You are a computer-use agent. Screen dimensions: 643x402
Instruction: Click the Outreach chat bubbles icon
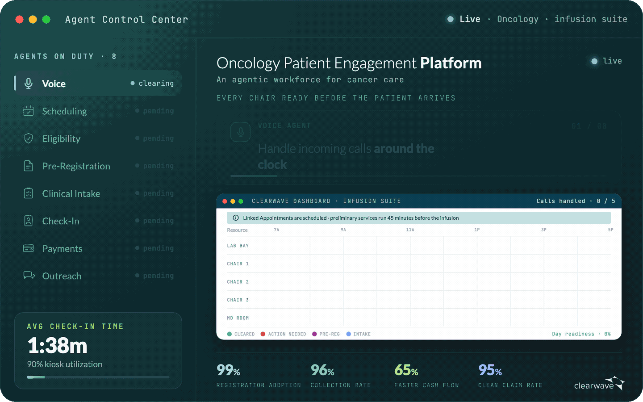[29, 275]
